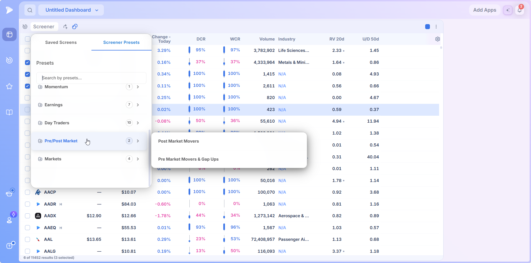
Task: Click the add-arrow icon beside Screener
Action: tap(65, 27)
